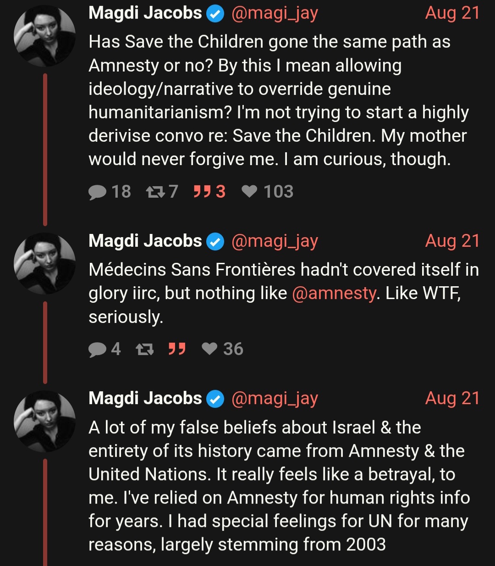
Task: Reply to the Save the Children tweet
Action: point(98,192)
